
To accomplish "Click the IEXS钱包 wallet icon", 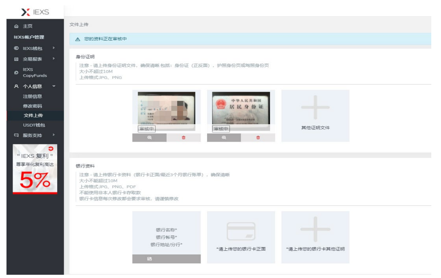I will pyautogui.click(x=16, y=48).
